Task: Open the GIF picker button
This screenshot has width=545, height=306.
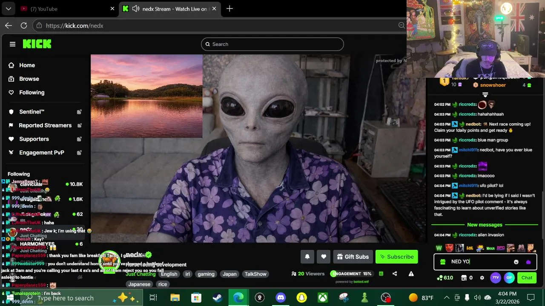Action: click(509, 278)
